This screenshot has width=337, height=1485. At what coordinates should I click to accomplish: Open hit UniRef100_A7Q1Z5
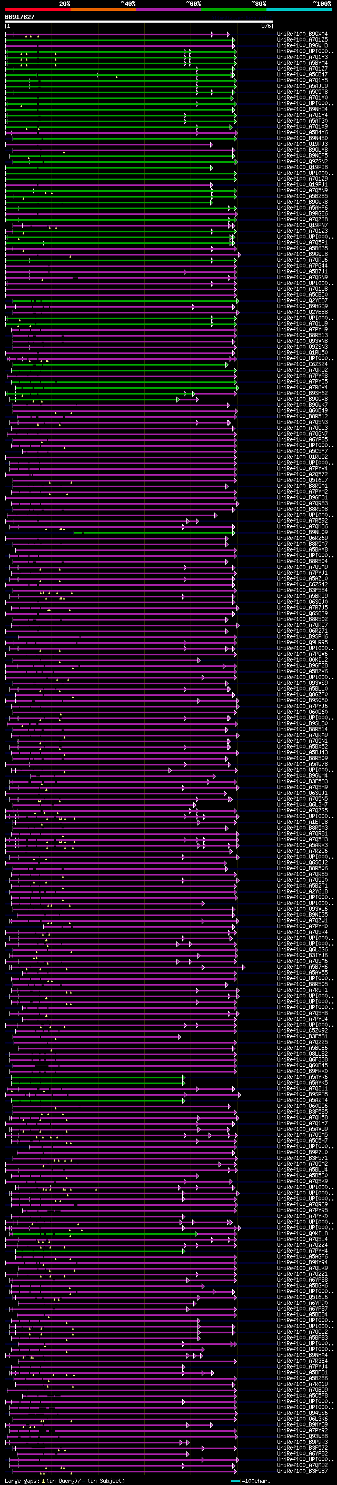pos(302,40)
